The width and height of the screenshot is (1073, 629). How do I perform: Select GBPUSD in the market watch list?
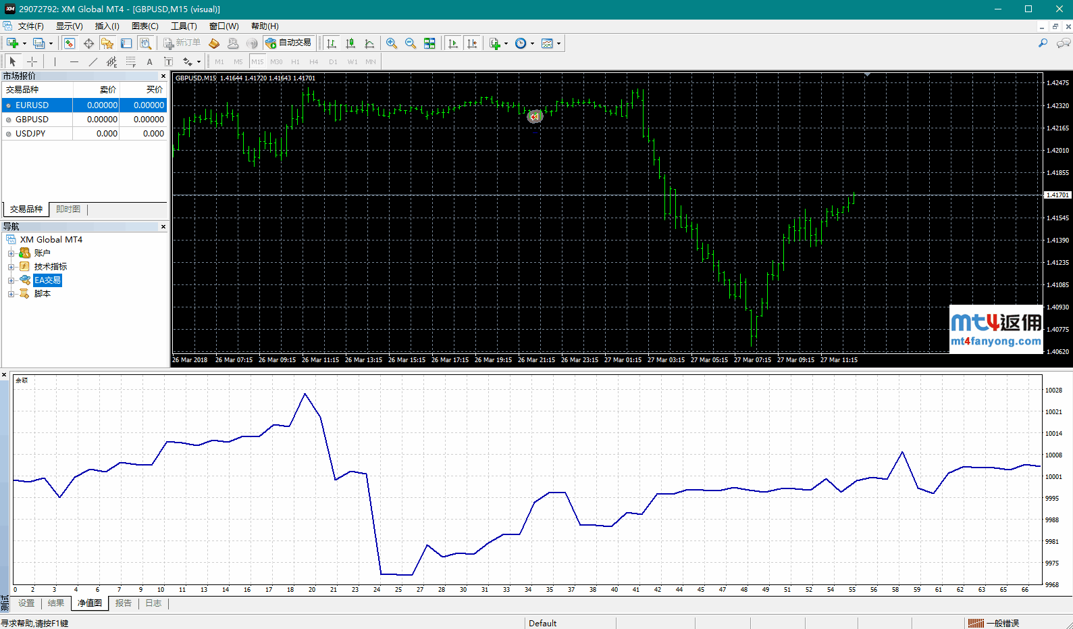point(32,120)
